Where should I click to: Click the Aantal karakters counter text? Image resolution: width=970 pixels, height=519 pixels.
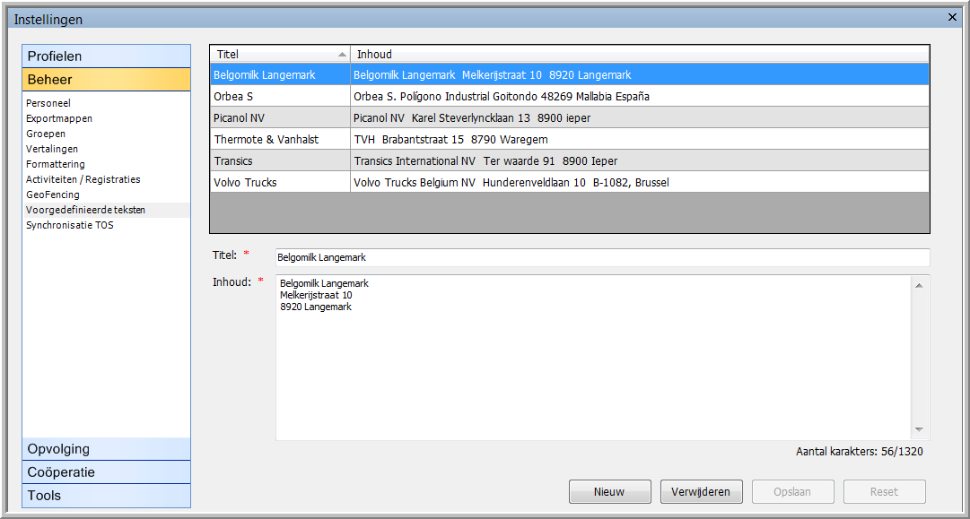860,452
